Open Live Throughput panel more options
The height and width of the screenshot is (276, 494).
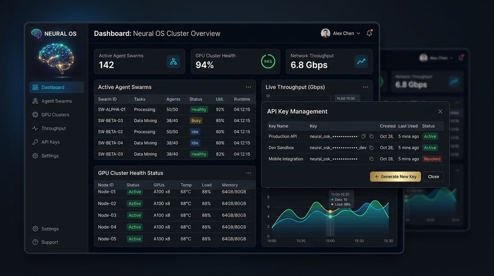365,87
